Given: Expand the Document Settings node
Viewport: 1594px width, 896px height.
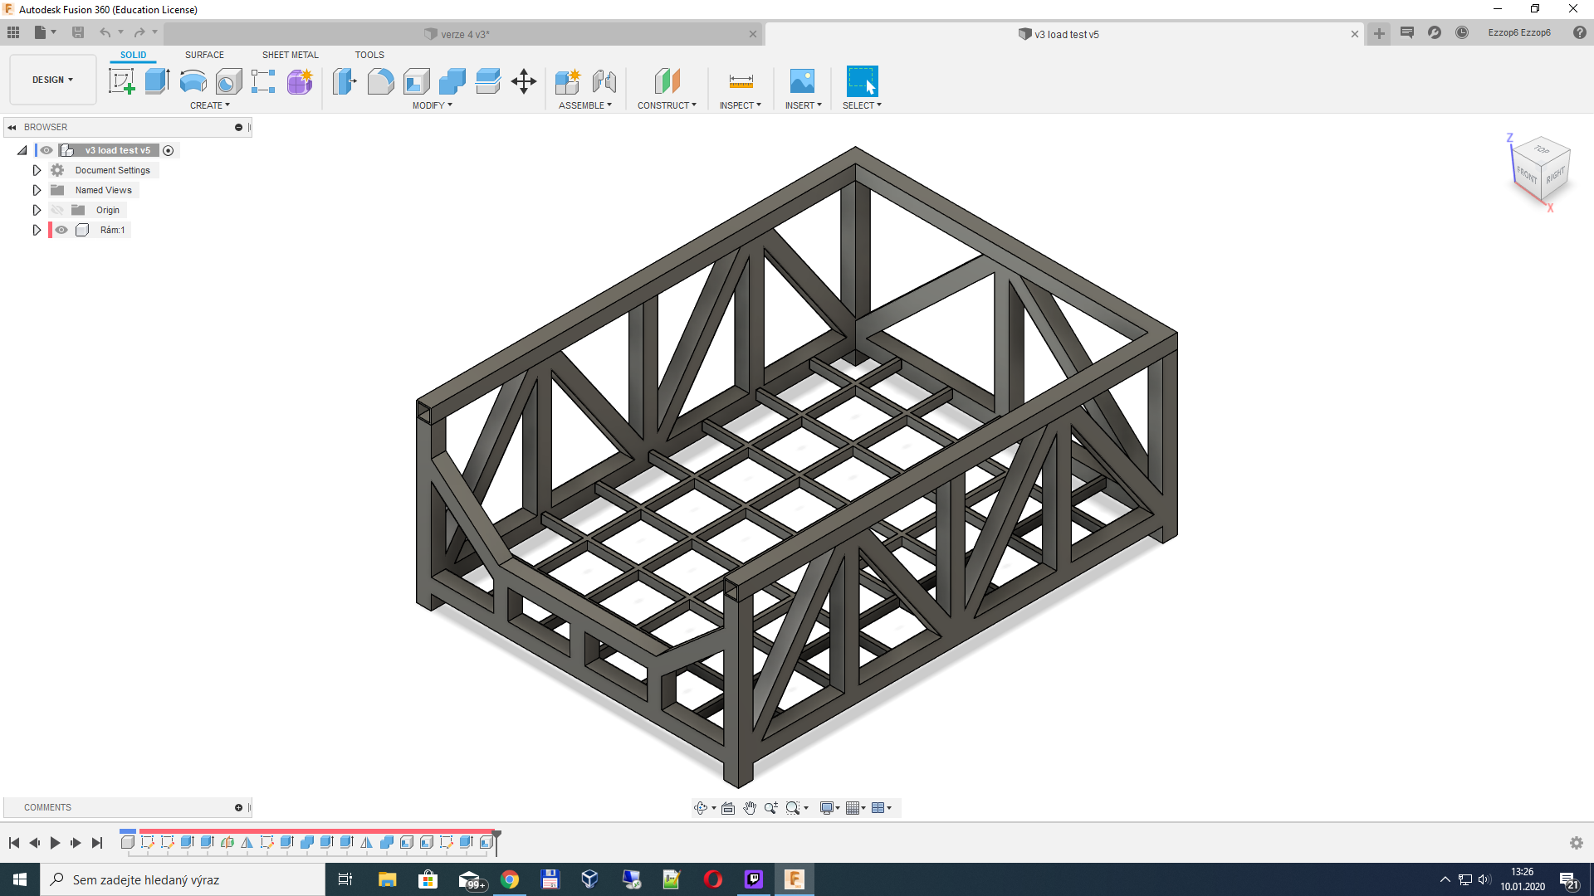Looking at the screenshot, I should [37, 170].
